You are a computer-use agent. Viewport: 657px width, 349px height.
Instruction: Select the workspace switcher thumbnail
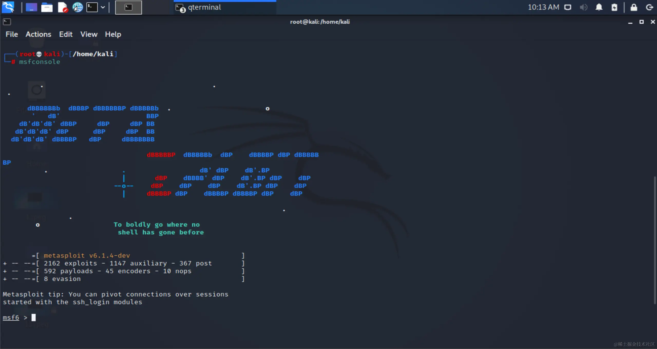coord(128,7)
